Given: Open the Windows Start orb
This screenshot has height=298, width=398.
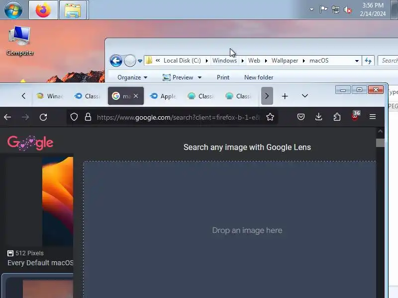Looking at the screenshot, I should point(13,9).
